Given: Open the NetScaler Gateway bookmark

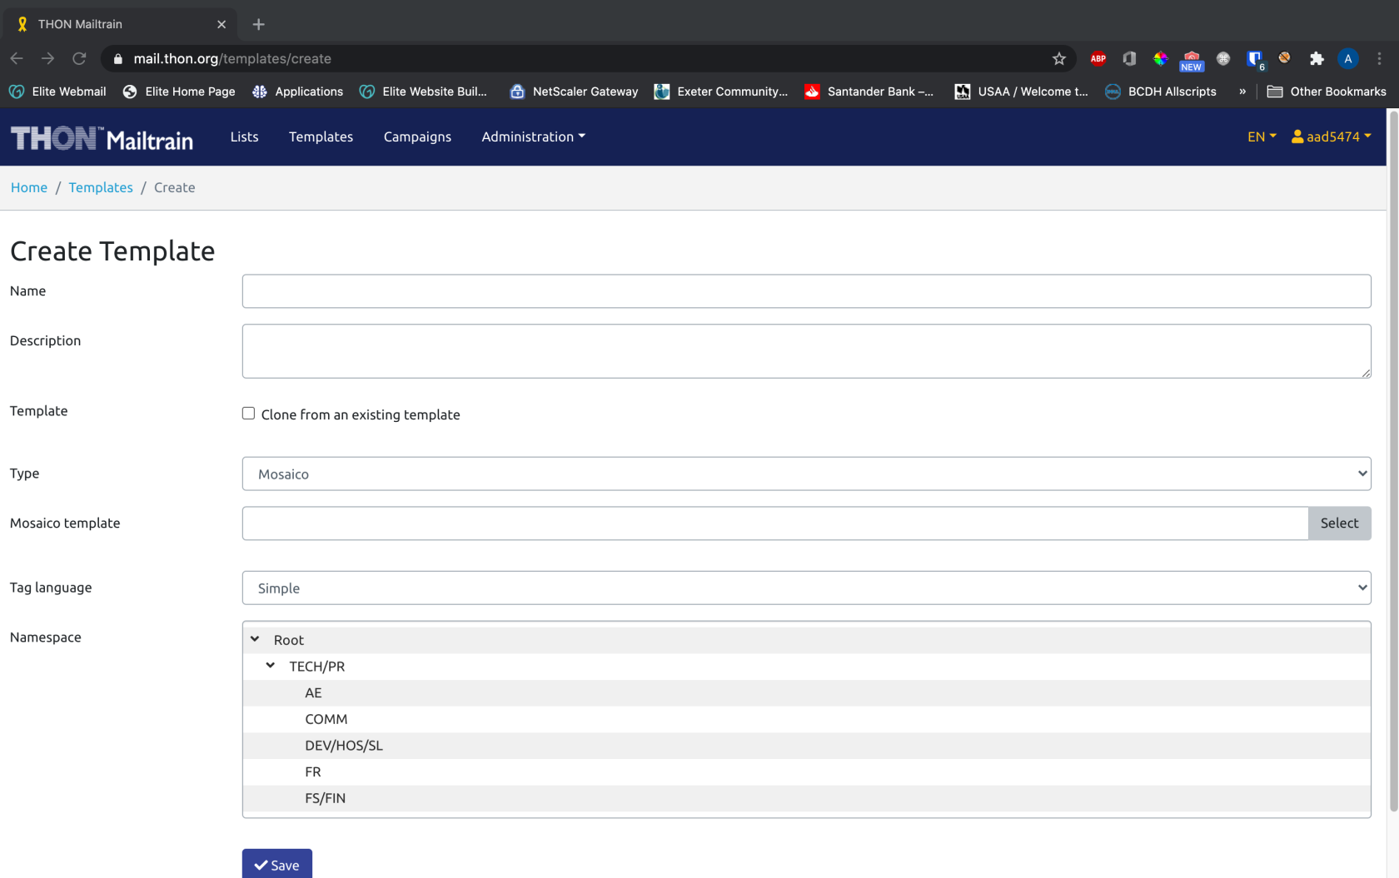Looking at the screenshot, I should click(574, 92).
